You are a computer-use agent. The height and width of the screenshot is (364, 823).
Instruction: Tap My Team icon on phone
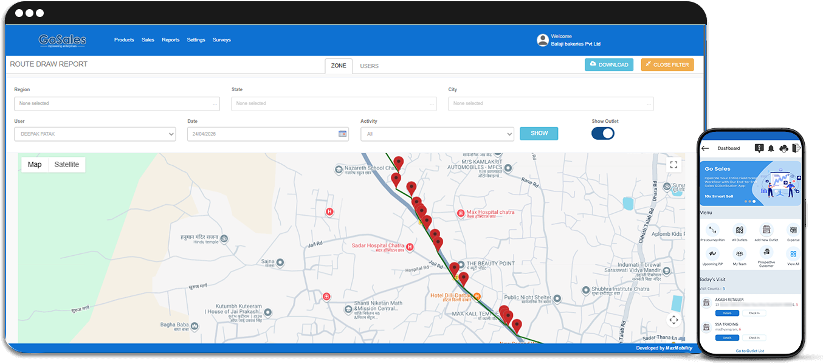tap(739, 254)
